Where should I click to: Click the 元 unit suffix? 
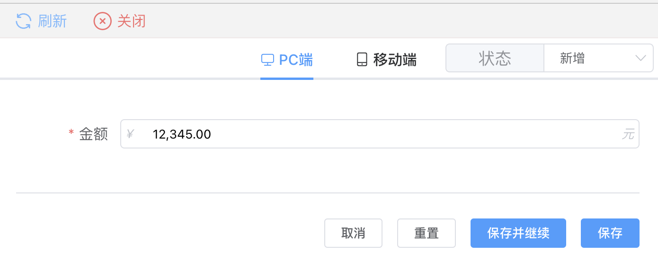(628, 134)
